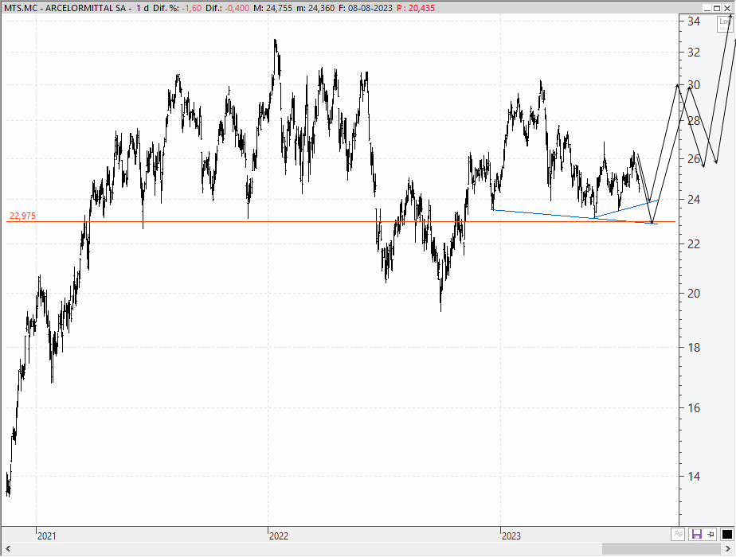The width and height of the screenshot is (736, 557).
Task: Click the 26 price axis label
Action: tap(694, 159)
